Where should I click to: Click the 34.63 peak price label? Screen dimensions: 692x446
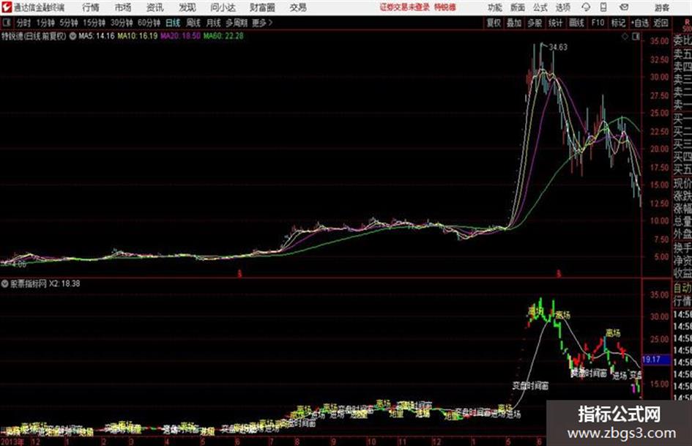[558, 47]
